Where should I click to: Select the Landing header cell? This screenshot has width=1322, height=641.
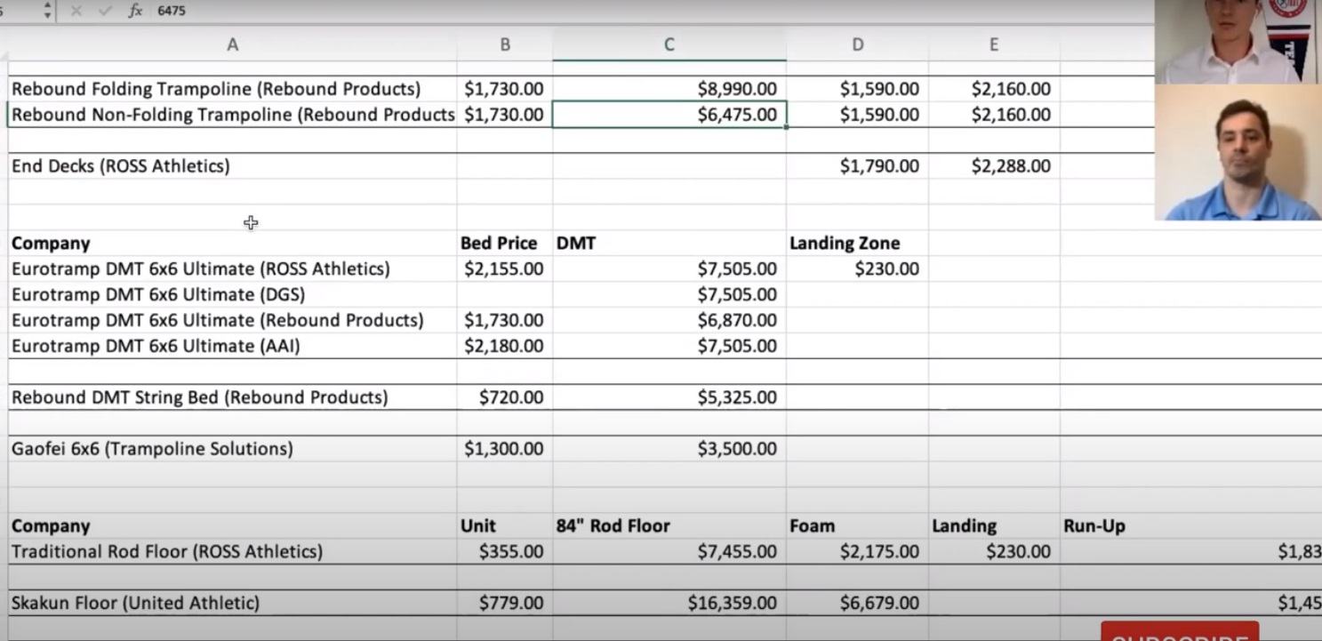click(994, 525)
